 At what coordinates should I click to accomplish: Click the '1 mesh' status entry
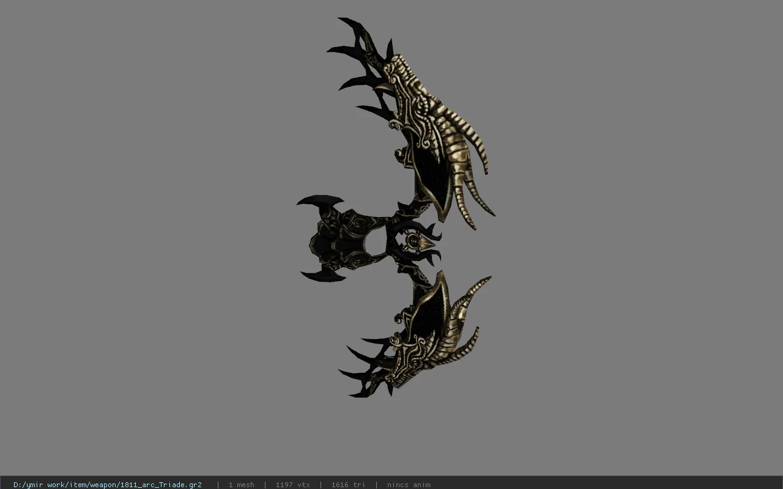(241, 485)
